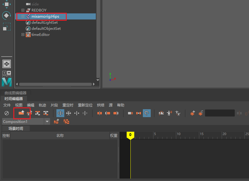Select the defaultLightSet node
Image resolution: width=249 pixels, height=181 pixels.
pos(44,22)
